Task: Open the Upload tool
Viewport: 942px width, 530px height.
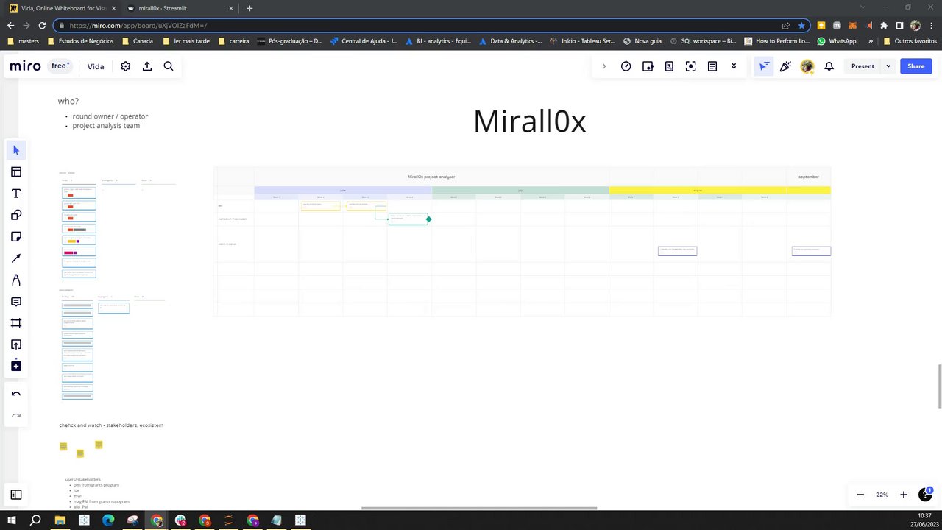Action: (16, 344)
